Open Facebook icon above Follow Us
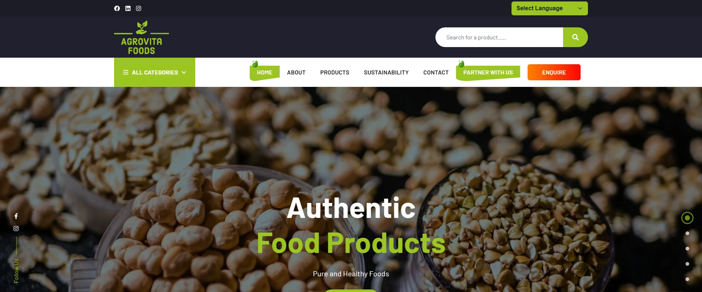 (16, 216)
